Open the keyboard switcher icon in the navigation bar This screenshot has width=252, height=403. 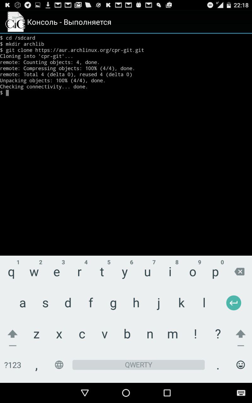tap(241, 393)
